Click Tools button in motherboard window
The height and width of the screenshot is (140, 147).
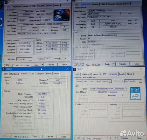pyautogui.click(x=107, y=64)
